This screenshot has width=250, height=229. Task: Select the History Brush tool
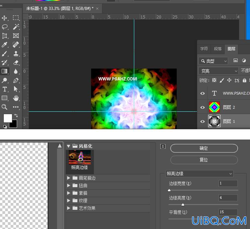[x=4, y=62]
